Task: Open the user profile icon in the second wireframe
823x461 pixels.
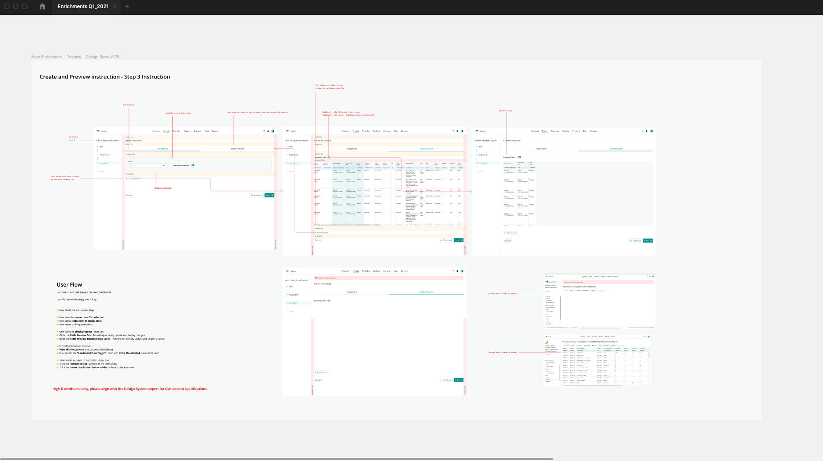Action: (457, 131)
